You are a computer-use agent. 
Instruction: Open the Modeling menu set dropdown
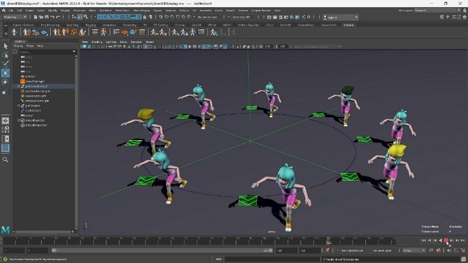coord(15,17)
